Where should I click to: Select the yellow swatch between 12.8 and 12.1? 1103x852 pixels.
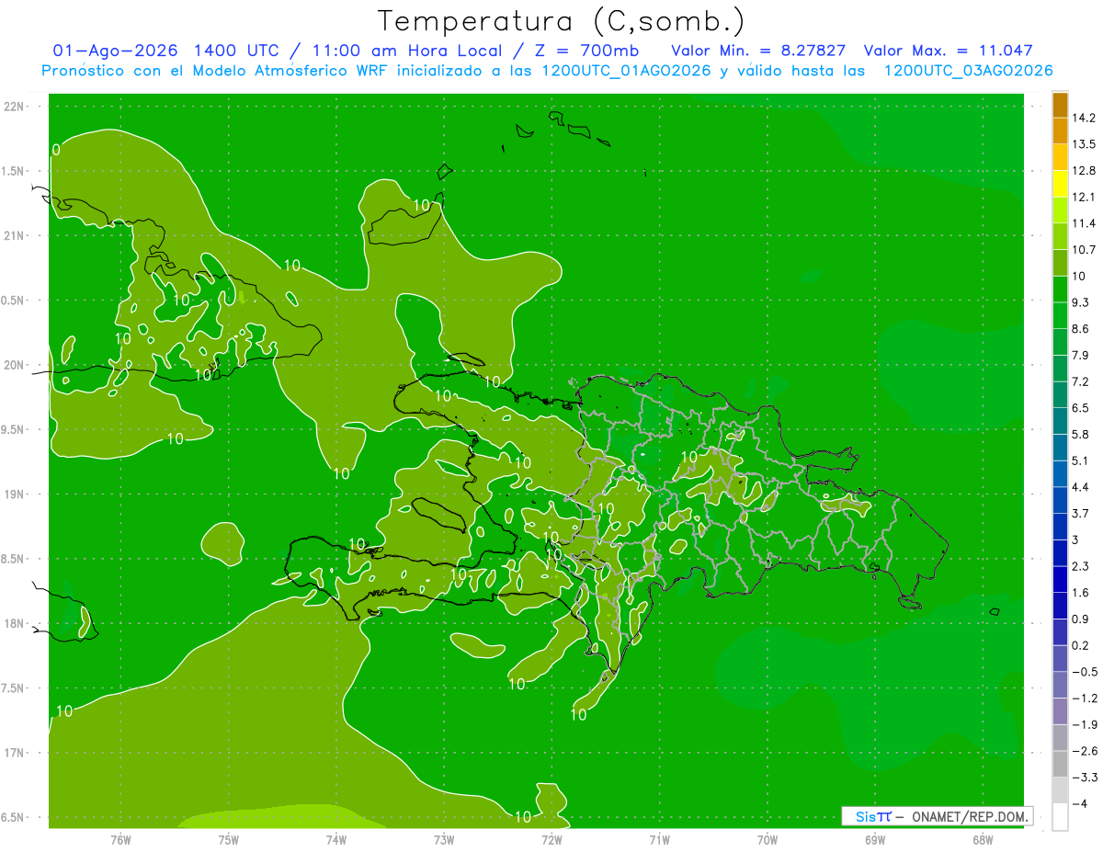point(1060,184)
